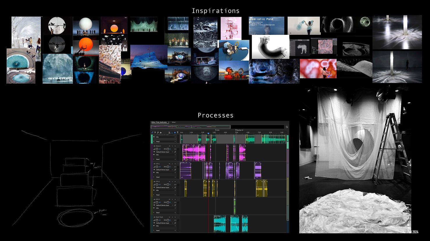The height and width of the screenshot is (241, 430).
Task: Toggle polarity reverse on Music 2 input
Action: pyautogui.click(x=175, y=152)
